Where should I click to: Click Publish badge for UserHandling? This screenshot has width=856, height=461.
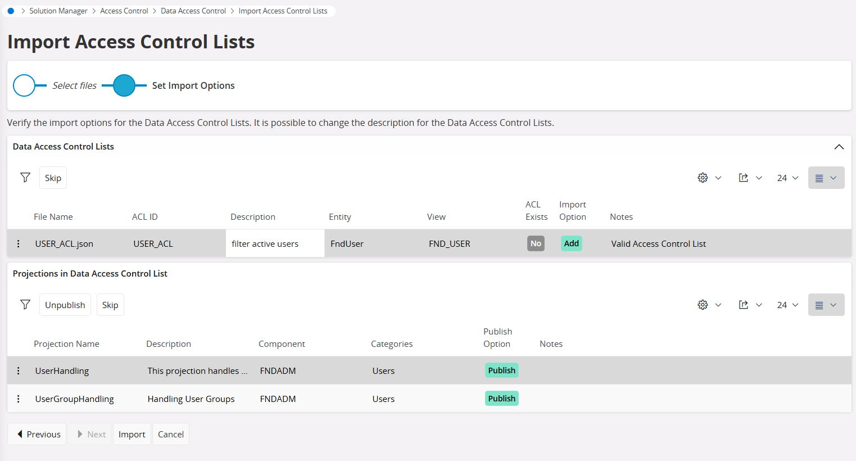point(502,370)
